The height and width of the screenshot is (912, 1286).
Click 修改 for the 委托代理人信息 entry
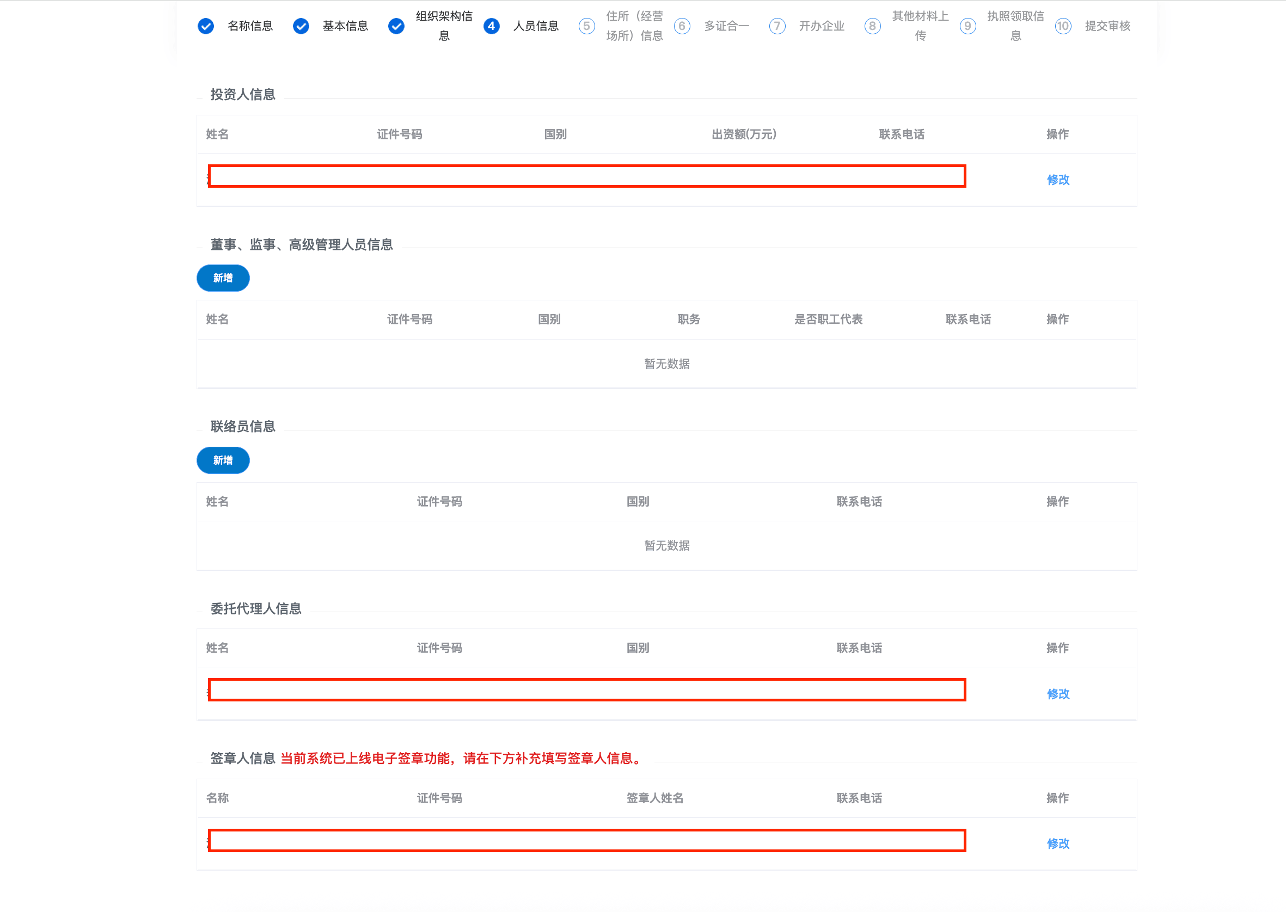click(x=1058, y=694)
